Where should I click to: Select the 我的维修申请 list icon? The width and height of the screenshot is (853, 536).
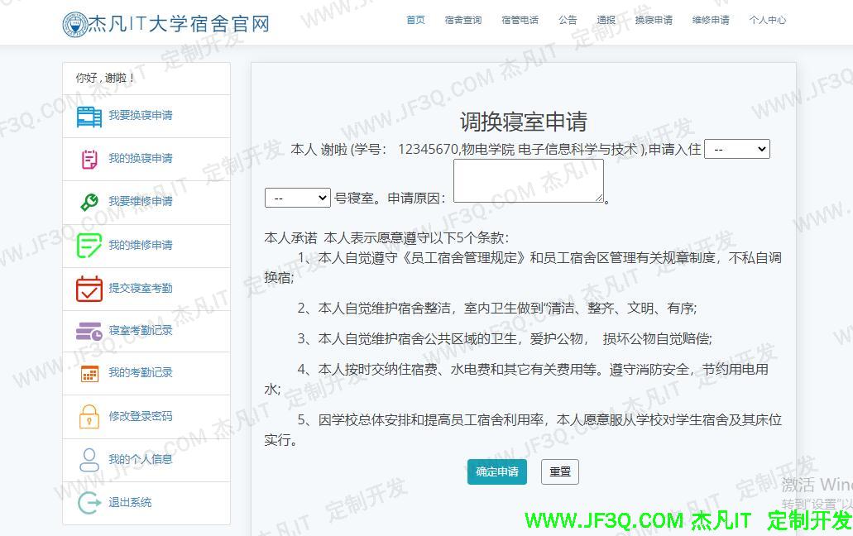click(x=89, y=245)
